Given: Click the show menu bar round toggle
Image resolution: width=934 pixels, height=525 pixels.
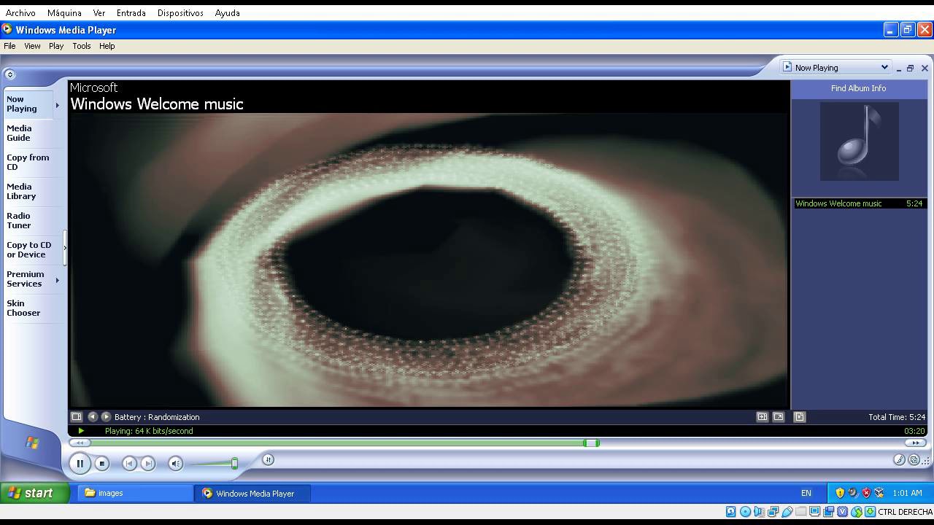Looking at the screenshot, I should point(9,74).
